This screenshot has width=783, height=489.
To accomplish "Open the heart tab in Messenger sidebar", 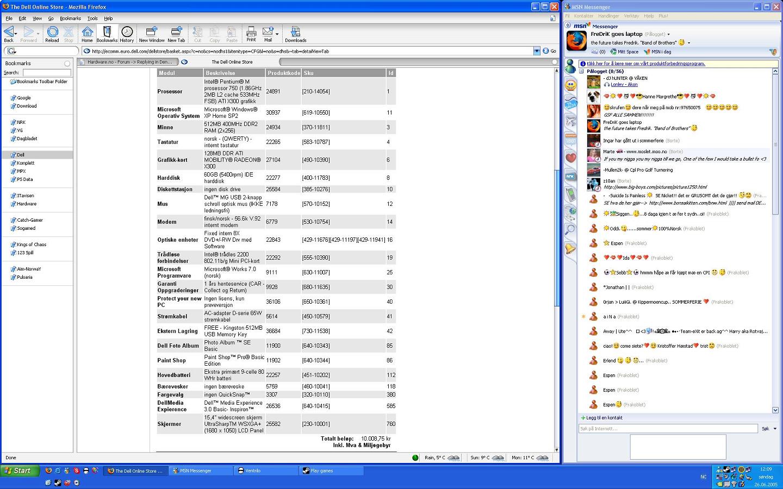I will pyautogui.click(x=570, y=158).
